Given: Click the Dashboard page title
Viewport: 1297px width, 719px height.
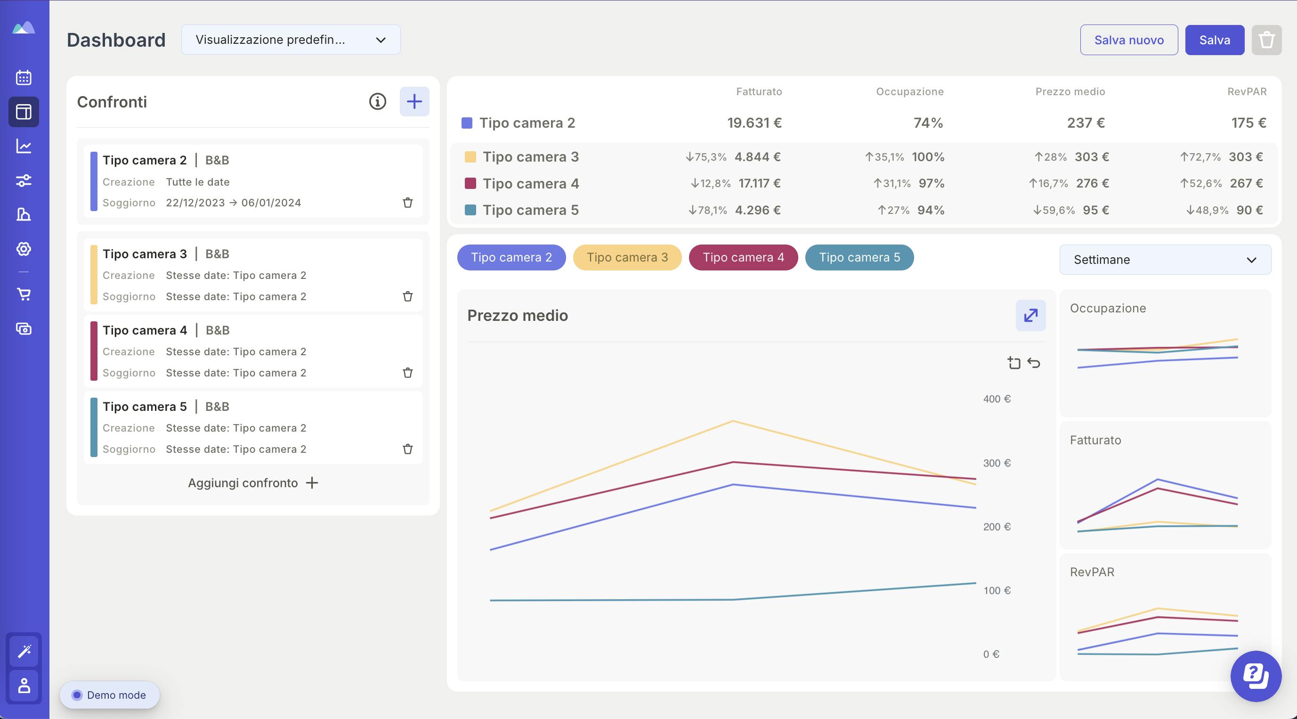Looking at the screenshot, I should (x=116, y=40).
